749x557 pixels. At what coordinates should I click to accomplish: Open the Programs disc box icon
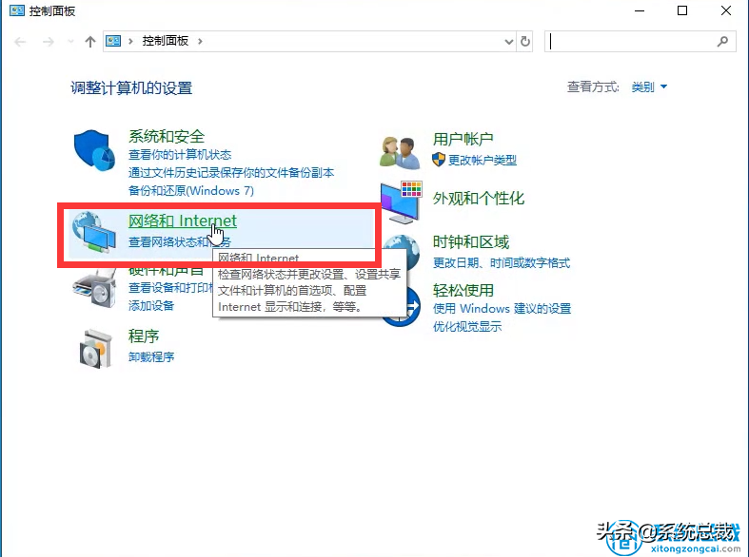coord(98,348)
